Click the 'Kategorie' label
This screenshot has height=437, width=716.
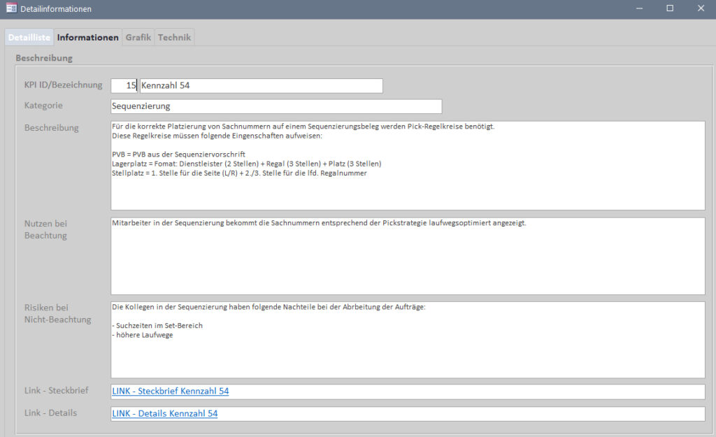tap(43, 106)
